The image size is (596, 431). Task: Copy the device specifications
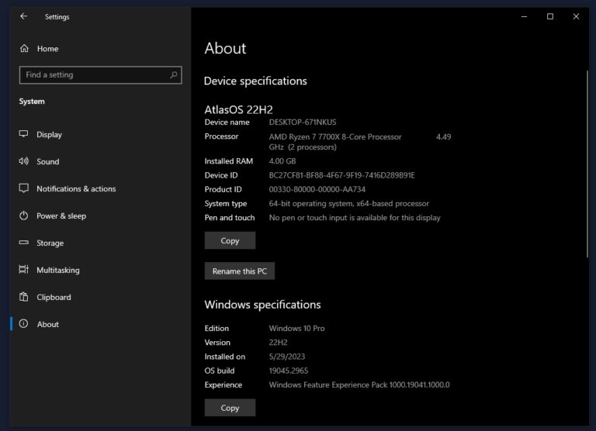click(x=230, y=240)
